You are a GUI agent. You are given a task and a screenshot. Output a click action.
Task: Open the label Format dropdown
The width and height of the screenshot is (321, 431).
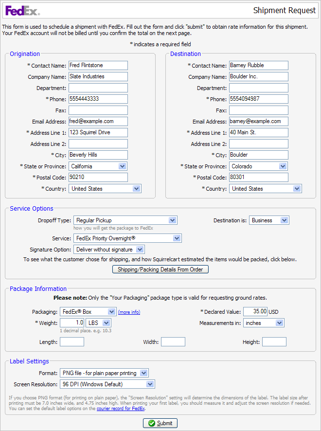click(x=104, y=373)
